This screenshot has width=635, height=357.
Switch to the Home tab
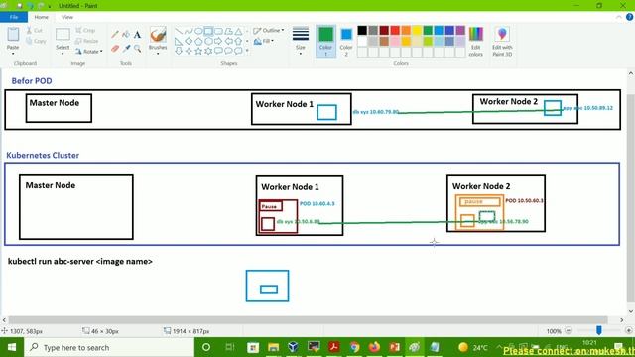coord(41,17)
